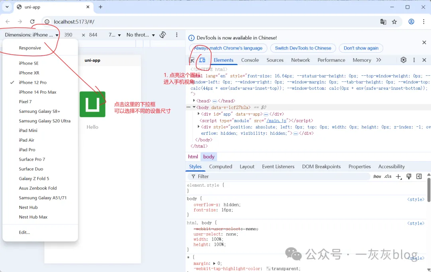431x272 pixels.
Task: Open the Computed styles tab
Action: 220,167
